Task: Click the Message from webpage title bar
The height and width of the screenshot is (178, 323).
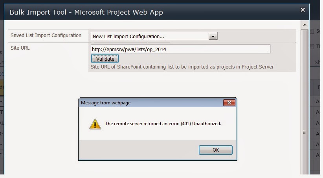Action: (x=149, y=103)
